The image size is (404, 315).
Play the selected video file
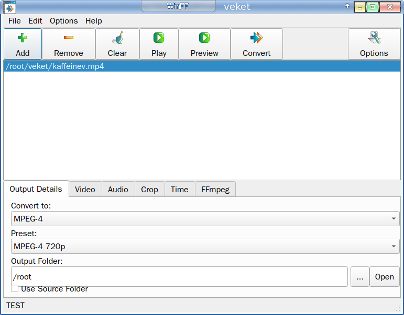point(159,44)
